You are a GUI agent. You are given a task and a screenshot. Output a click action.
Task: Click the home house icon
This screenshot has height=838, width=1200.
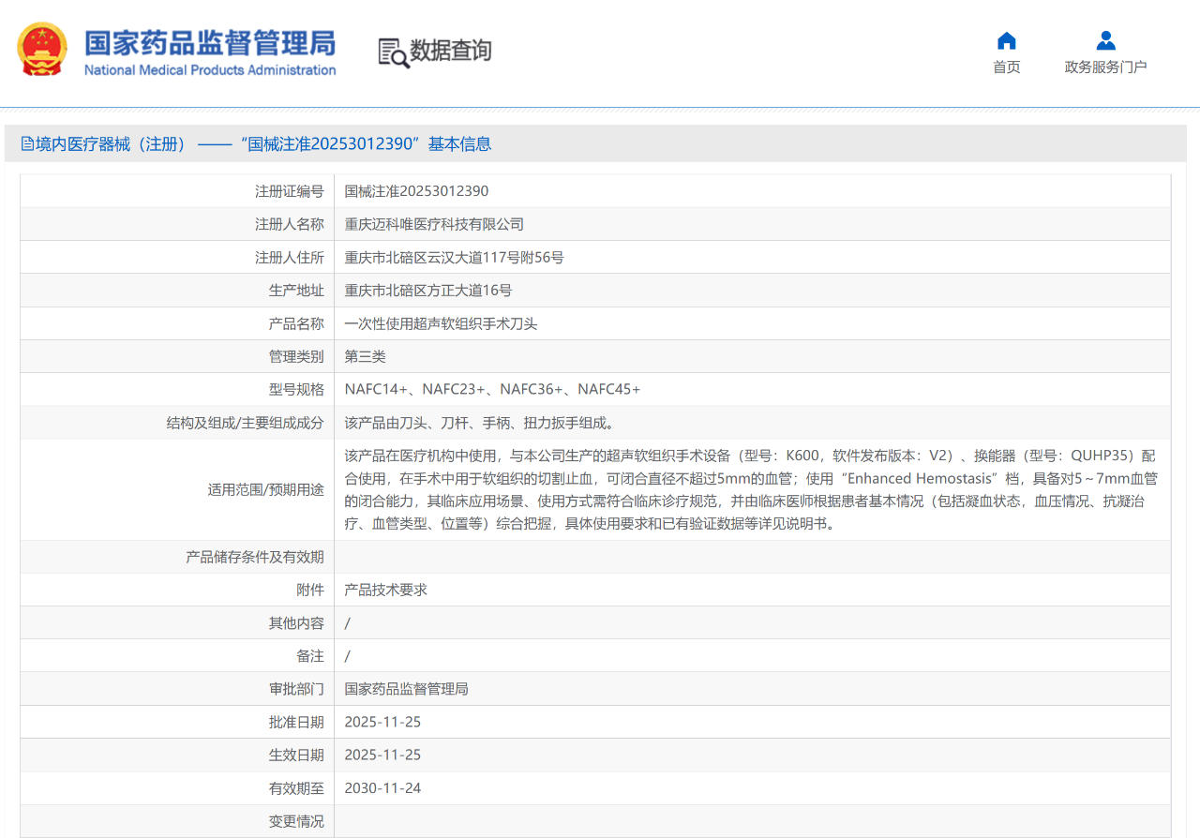(x=1006, y=40)
